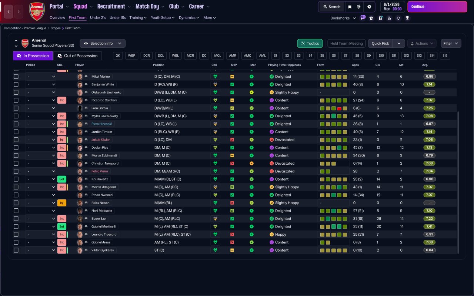
Task: Switch to the Overview tab
Action: pyautogui.click(x=57, y=17)
